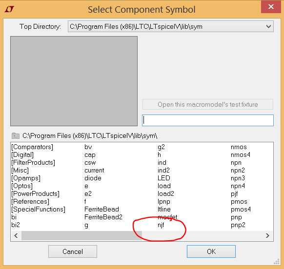This screenshot has height=269, width=284.
Task: Confirm selection with the OK button
Action: pyautogui.click(x=211, y=251)
